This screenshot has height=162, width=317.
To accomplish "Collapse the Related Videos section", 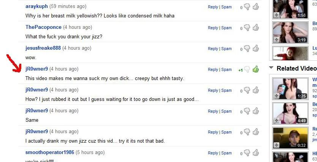I will point(271,68).
